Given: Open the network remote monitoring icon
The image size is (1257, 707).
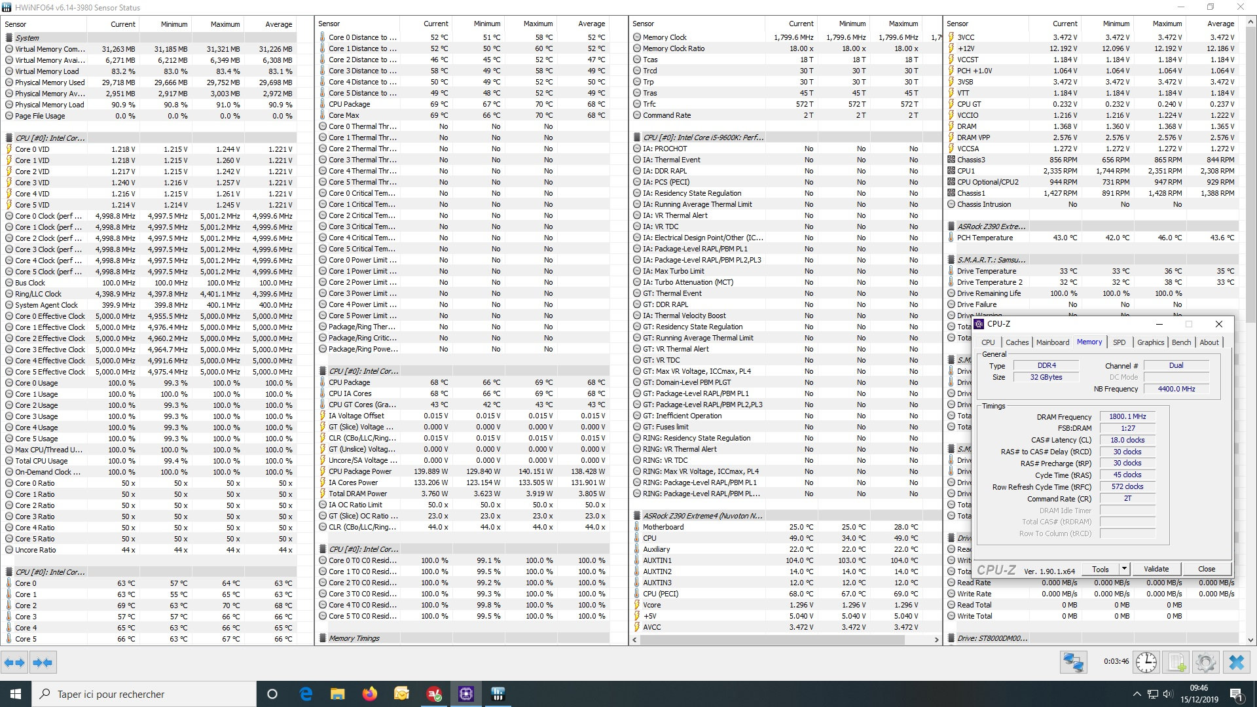Looking at the screenshot, I should point(1073,662).
